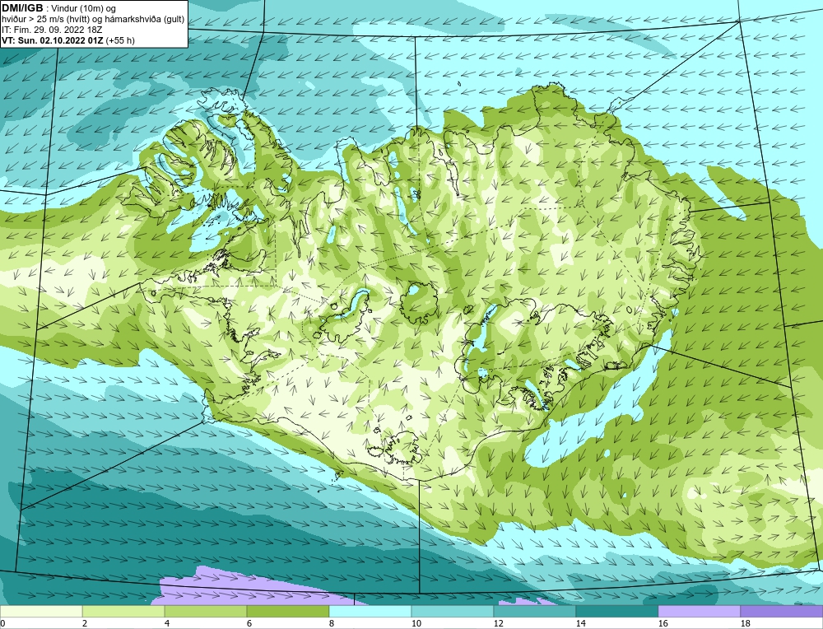This screenshot has height=629, width=823.
Task: Click the legend value '4'
Action: 167,623
